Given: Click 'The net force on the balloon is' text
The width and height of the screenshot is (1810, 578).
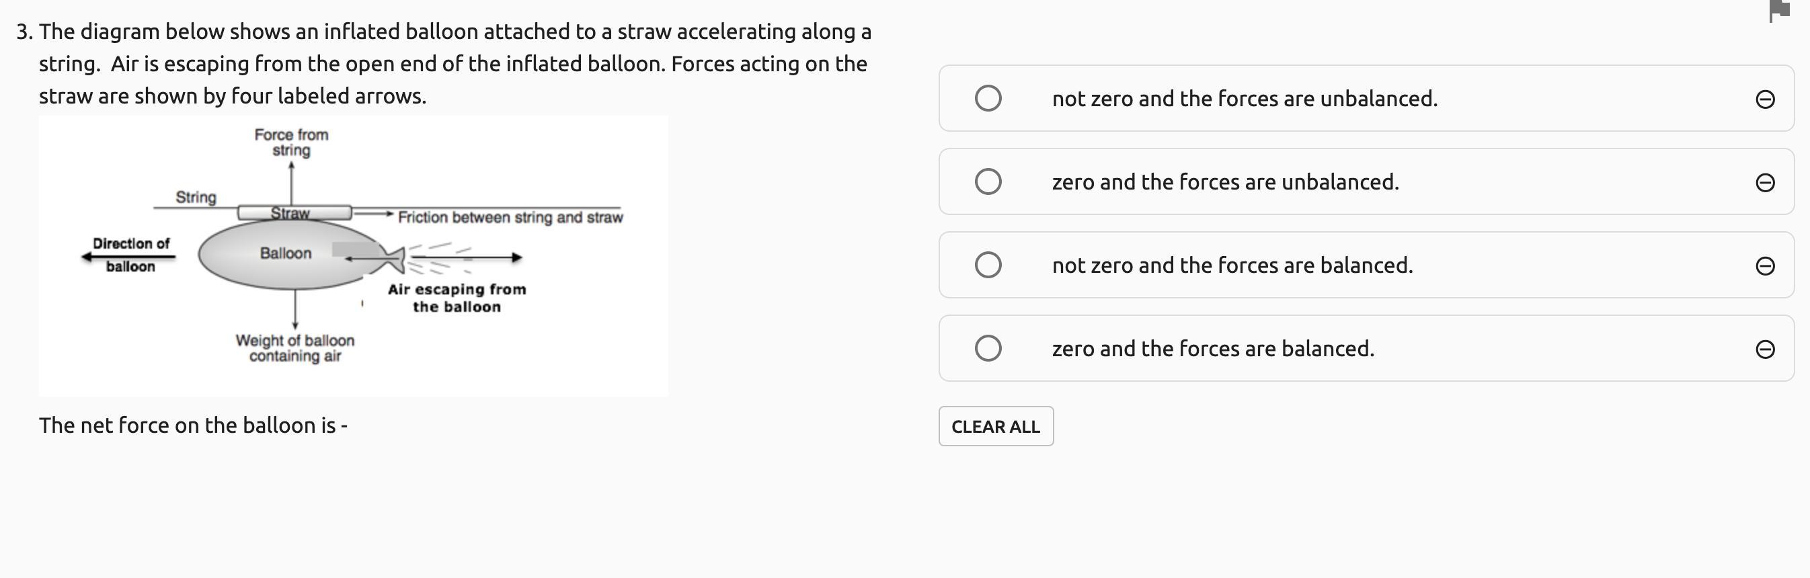Looking at the screenshot, I should (x=193, y=425).
